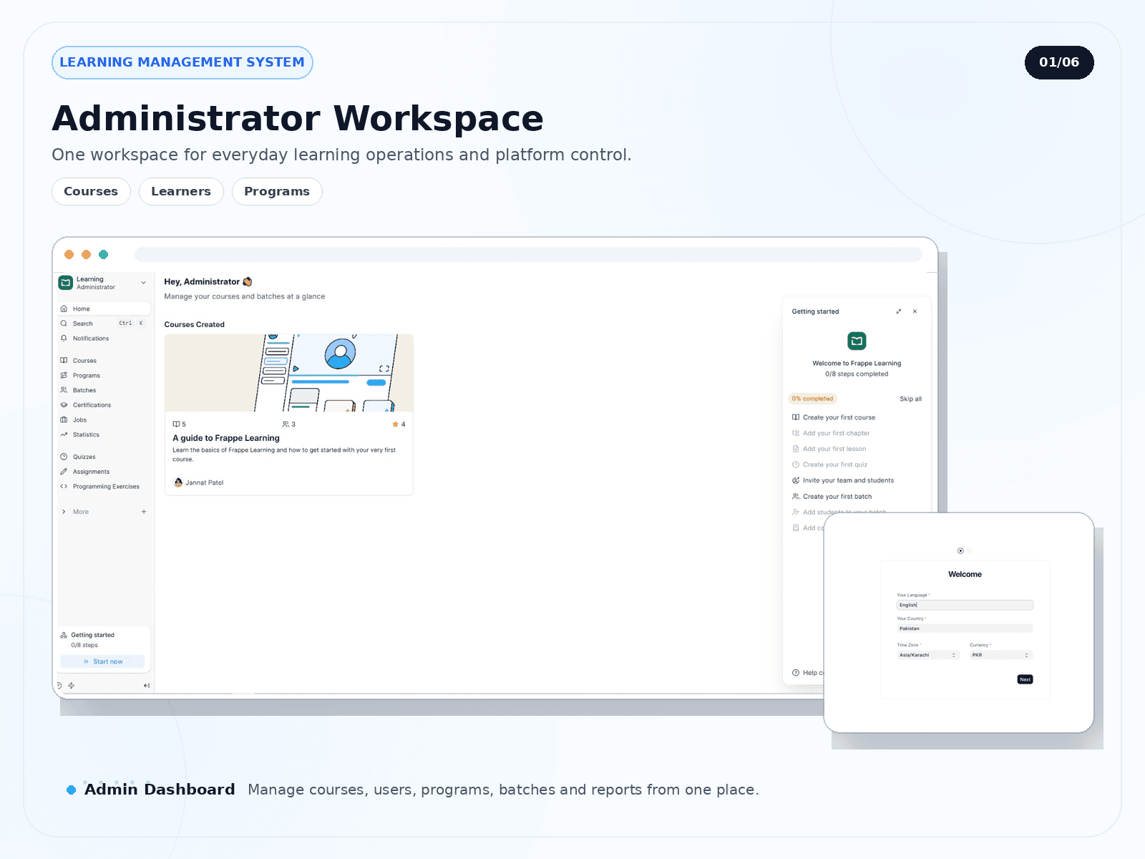This screenshot has height=859, width=1145.
Task: Click the 'Jannat Patel' instructor name
Action: pyautogui.click(x=205, y=482)
